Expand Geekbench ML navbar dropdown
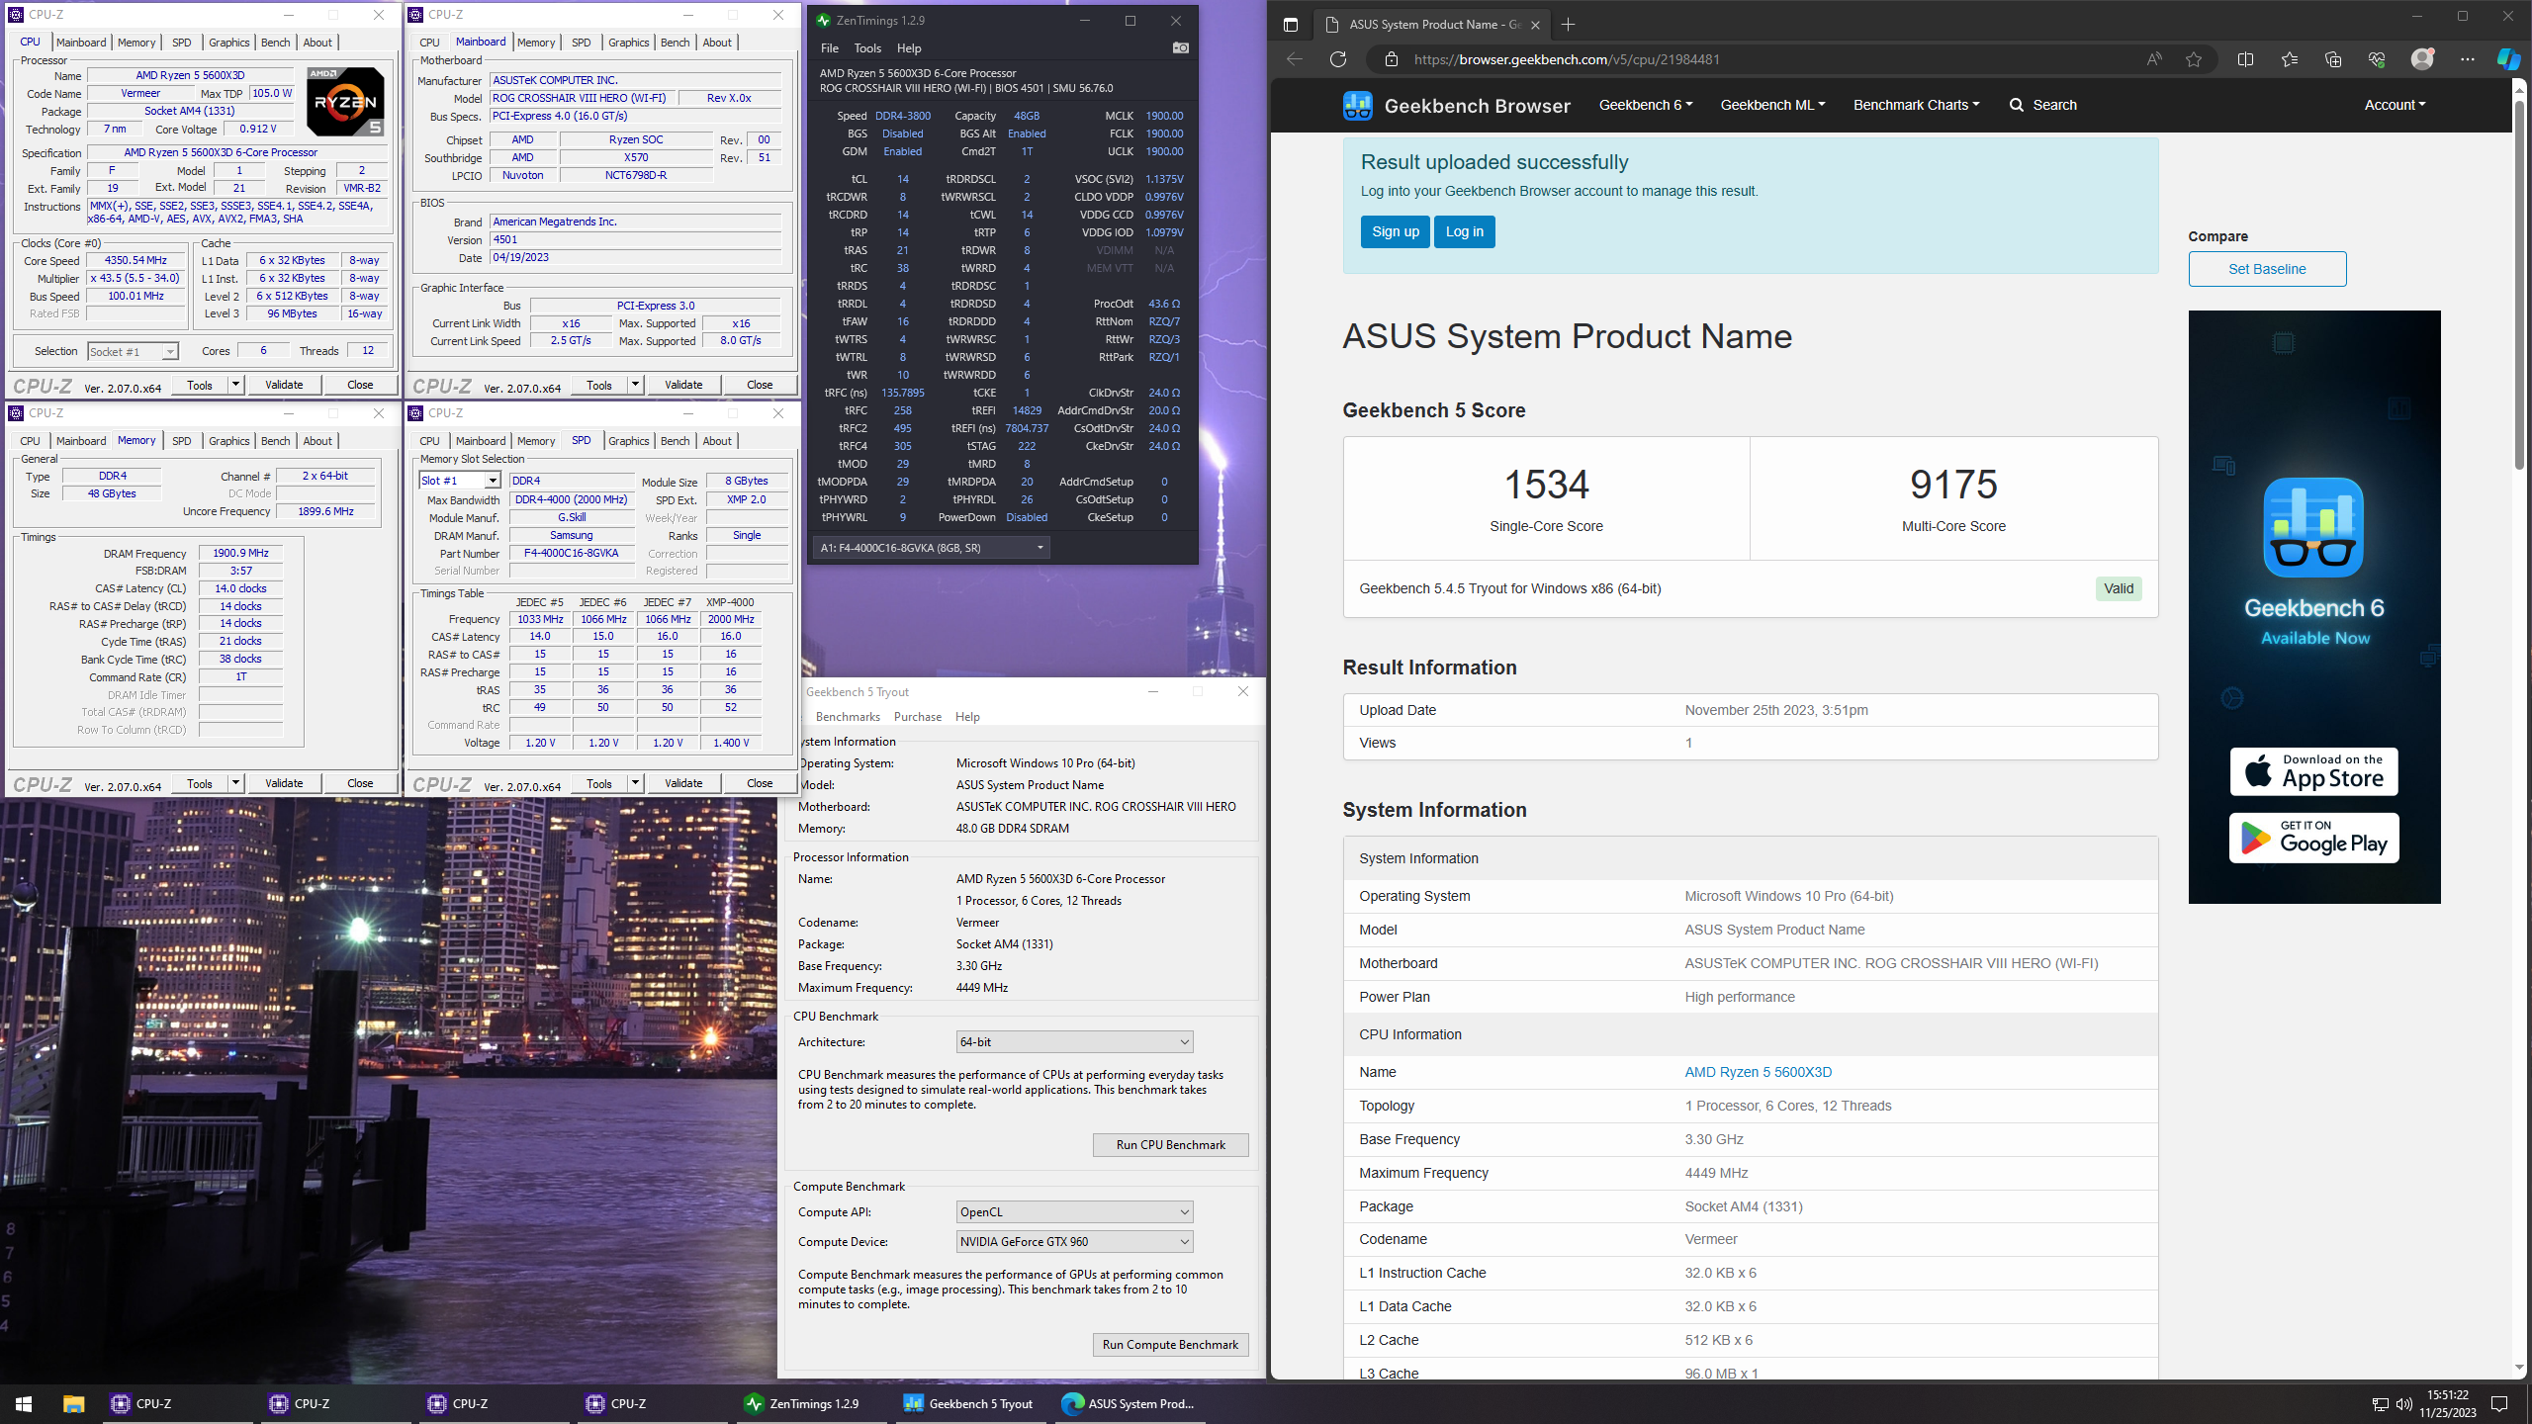The width and height of the screenshot is (2532, 1424). point(1772,105)
